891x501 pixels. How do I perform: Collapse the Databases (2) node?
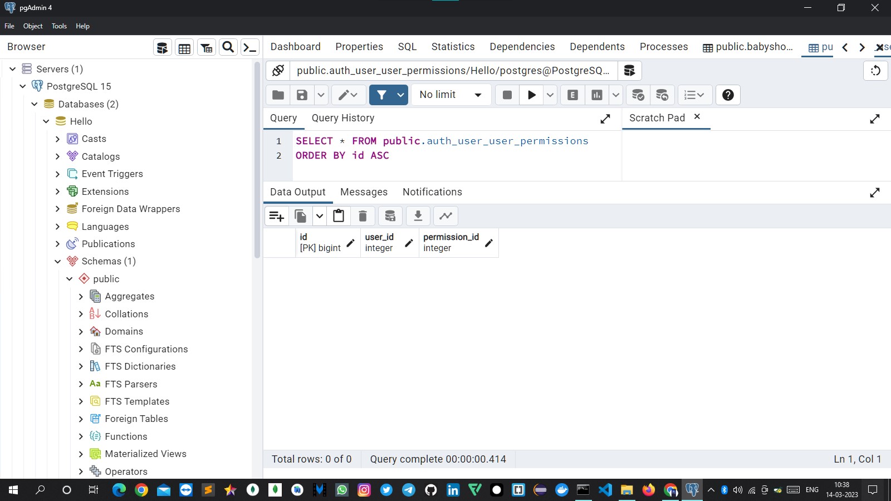pyautogui.click(x=35, y=104)
